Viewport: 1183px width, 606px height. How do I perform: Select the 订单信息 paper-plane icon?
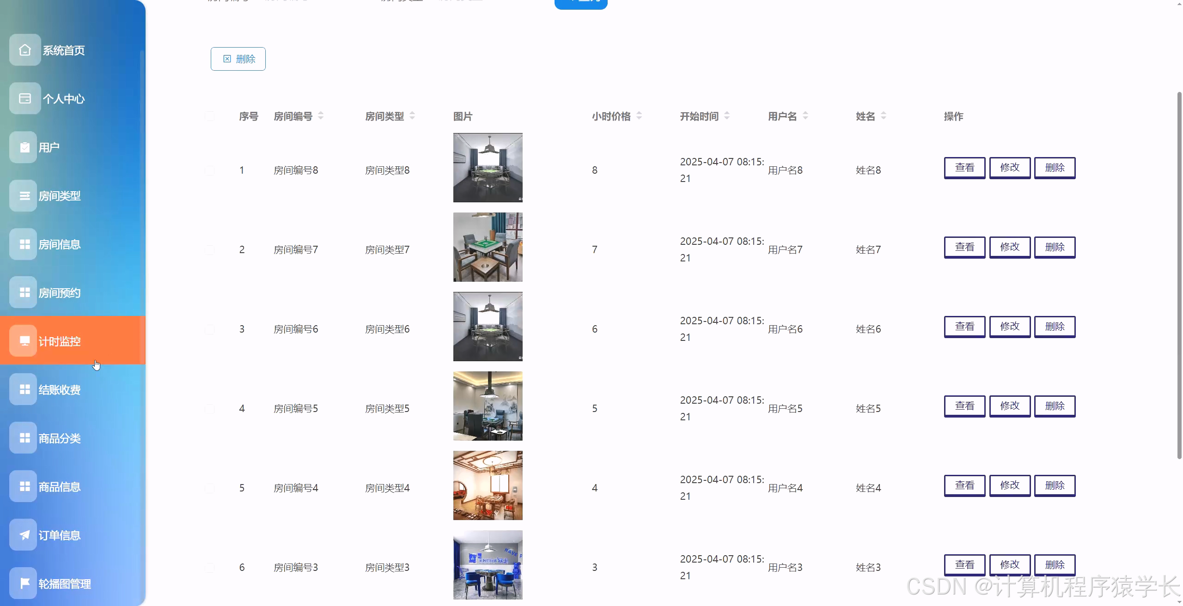click(x=23, y=534)
